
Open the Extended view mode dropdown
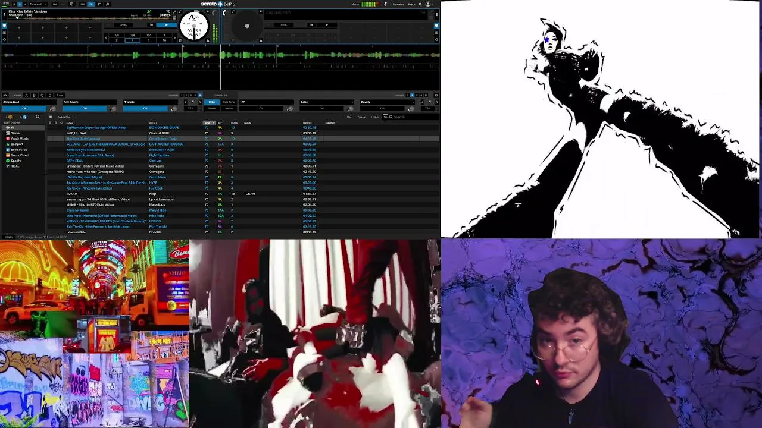[37, 4]
